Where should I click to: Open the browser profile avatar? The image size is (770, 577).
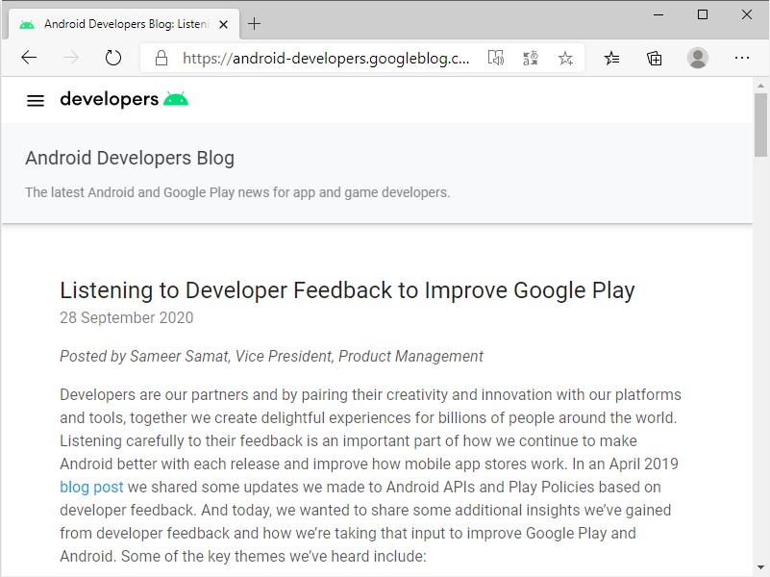(x=698, y=58)
